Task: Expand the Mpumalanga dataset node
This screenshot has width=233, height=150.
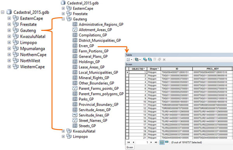Action: [9, 48]
